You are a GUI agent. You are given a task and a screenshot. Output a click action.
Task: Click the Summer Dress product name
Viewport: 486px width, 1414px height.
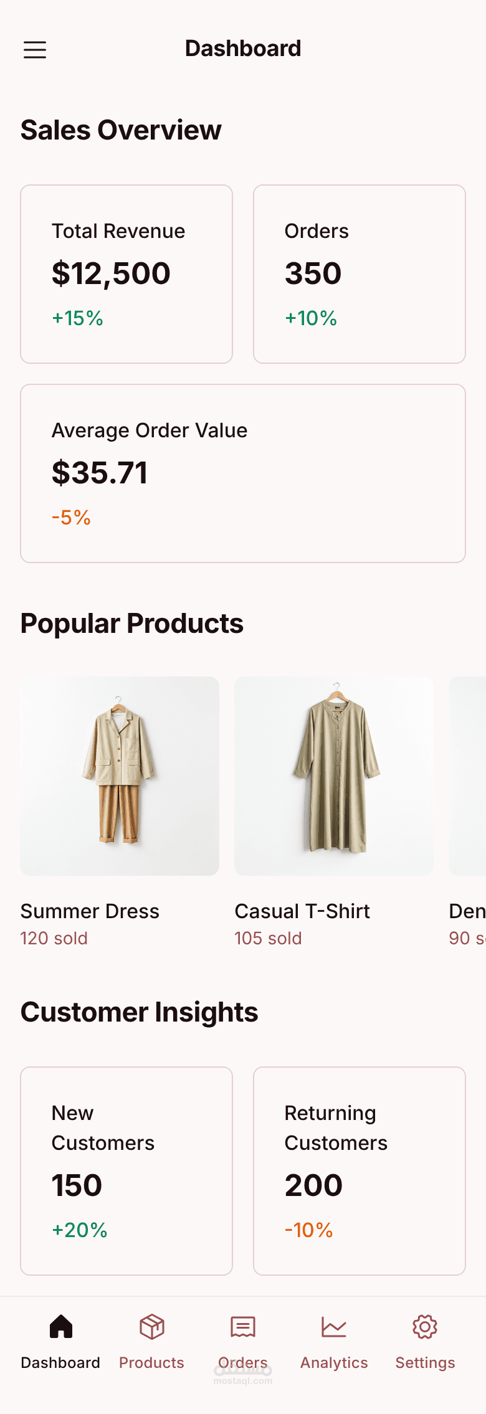tap(90, 911)
